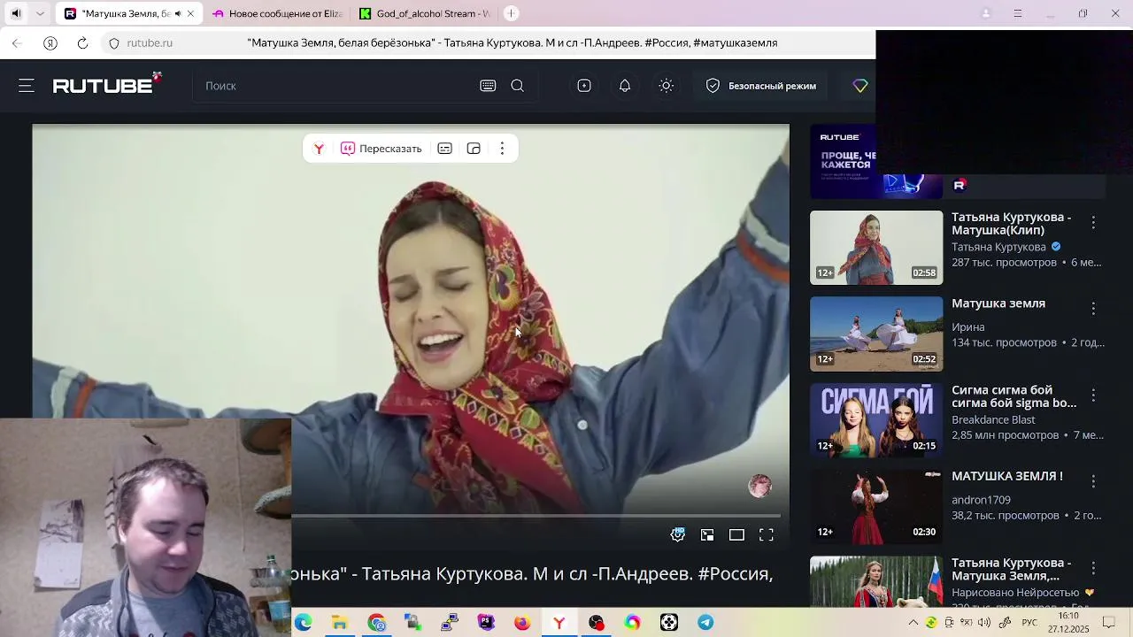The image size is (1133, 637).
Task: Open browser menu three lines
Action: pos(1018,13)
